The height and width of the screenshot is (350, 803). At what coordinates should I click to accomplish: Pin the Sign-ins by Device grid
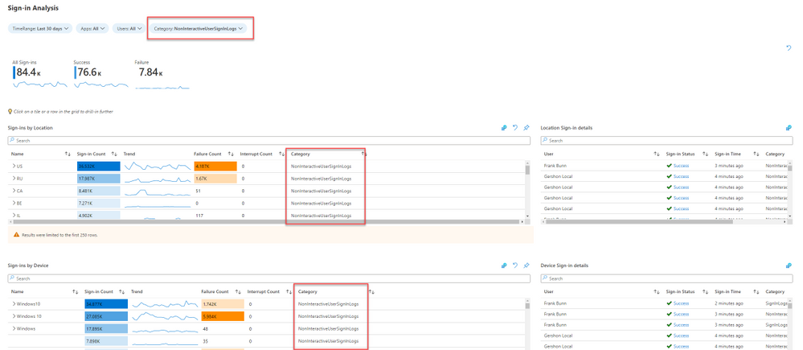(x=526, y=266)
